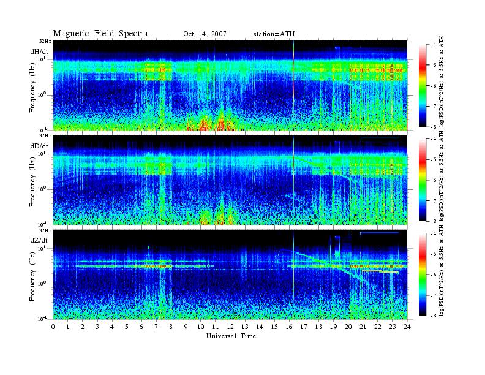Click the "-4" tick on dZ/dt color scale

tap(434, 233)
